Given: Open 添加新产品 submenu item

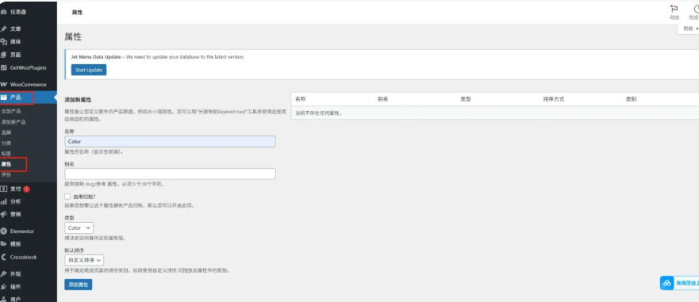Looking at the screenshot, I should coord(13,122).
